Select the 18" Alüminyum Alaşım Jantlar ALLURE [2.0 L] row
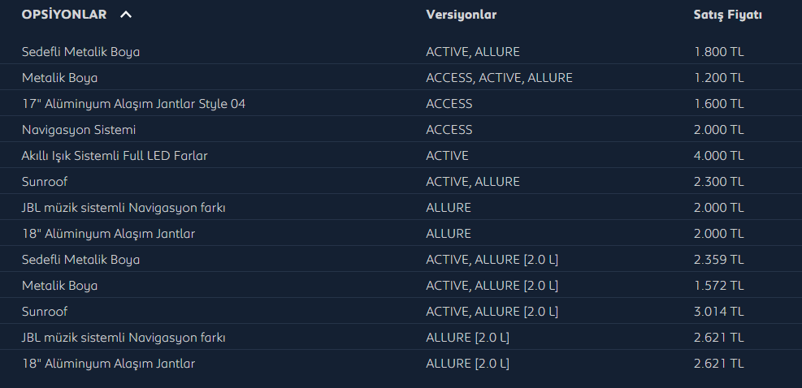Viewport: 802px width, 388px height. (x=401, y=364)
